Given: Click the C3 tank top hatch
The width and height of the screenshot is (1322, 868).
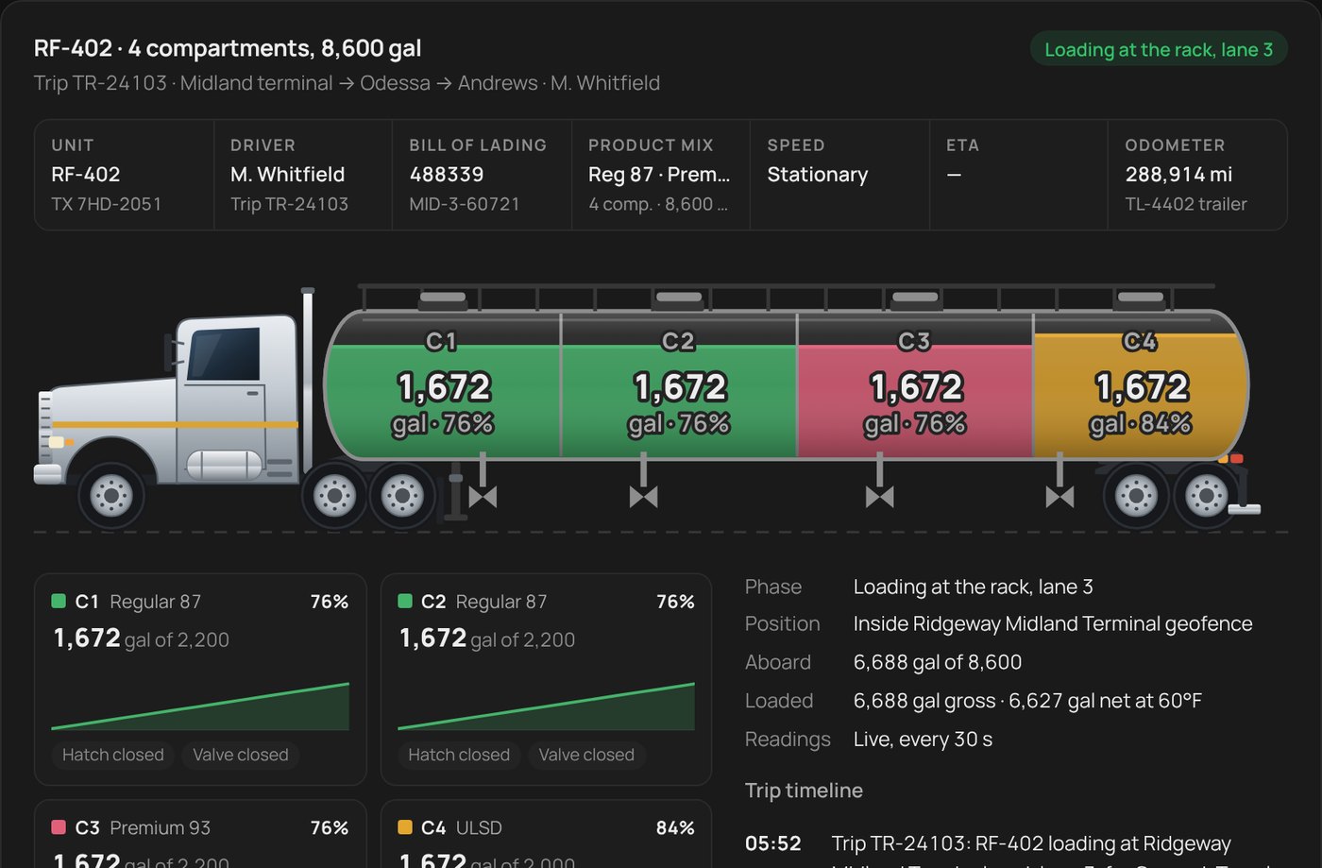Looking at the screenshot, I should 915,298.
